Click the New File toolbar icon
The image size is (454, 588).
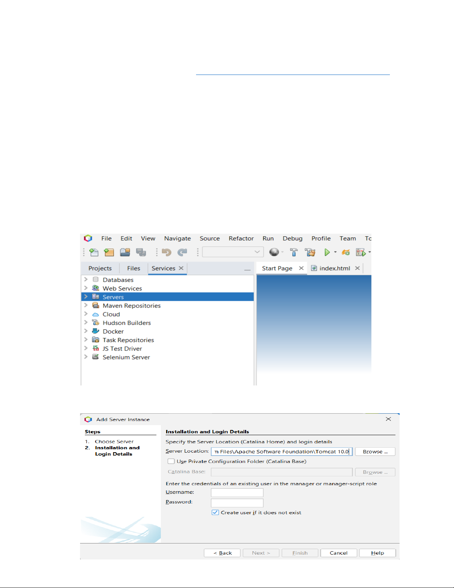(x=94, y=253)
